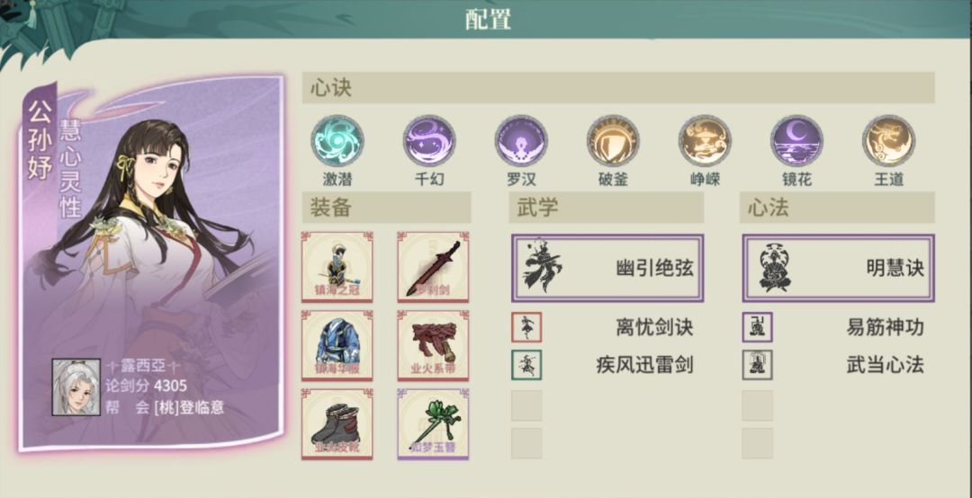Open the 镇海华服 blue robe item
Image resolution: width=972 pixels, height=498 pixels.
(337, 345)
